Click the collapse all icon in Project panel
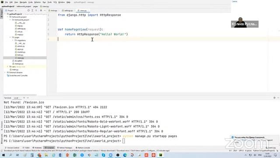The image size is (280, 158). point(36,11)
